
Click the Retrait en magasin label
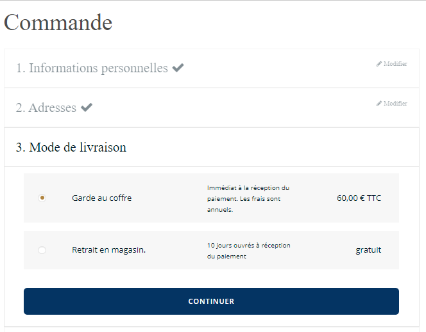[108, 250]
